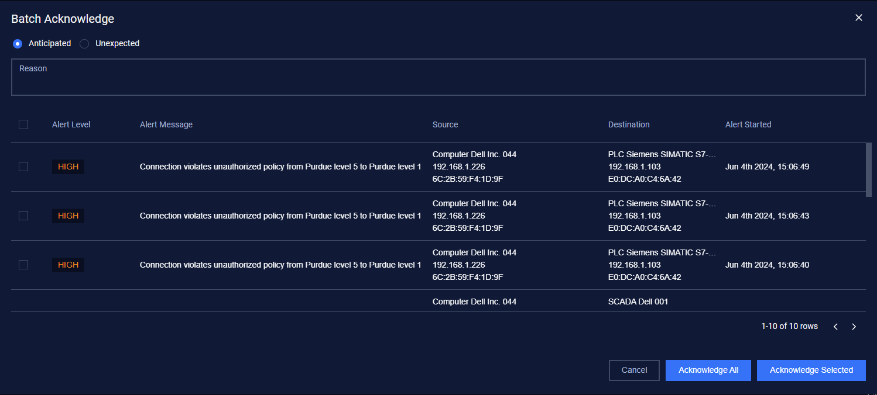The height and width of the screenshot is (395, 877).
Task: Cancel the batch acknowledge dialog
Action: tap(634, 370)
